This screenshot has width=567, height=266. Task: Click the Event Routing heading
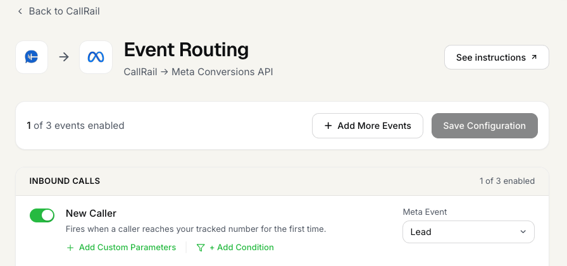[x=186, y=49]
